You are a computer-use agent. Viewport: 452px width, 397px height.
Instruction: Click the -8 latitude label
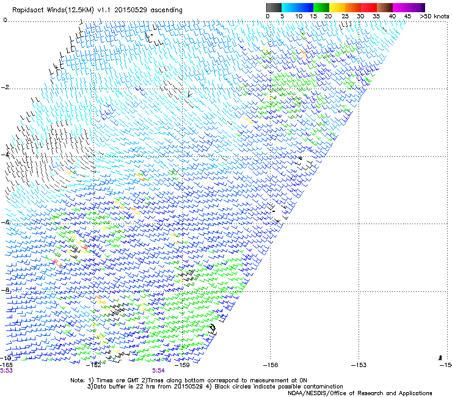(x=5, y=290)
